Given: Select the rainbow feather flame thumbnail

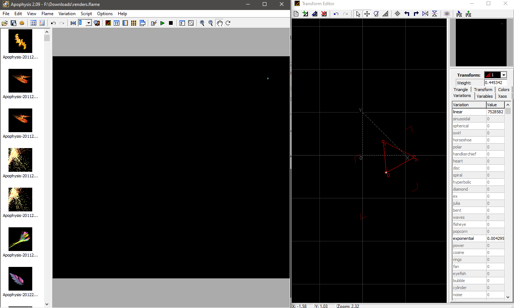Looking at the screenshot, I should [x=20, y=239].
